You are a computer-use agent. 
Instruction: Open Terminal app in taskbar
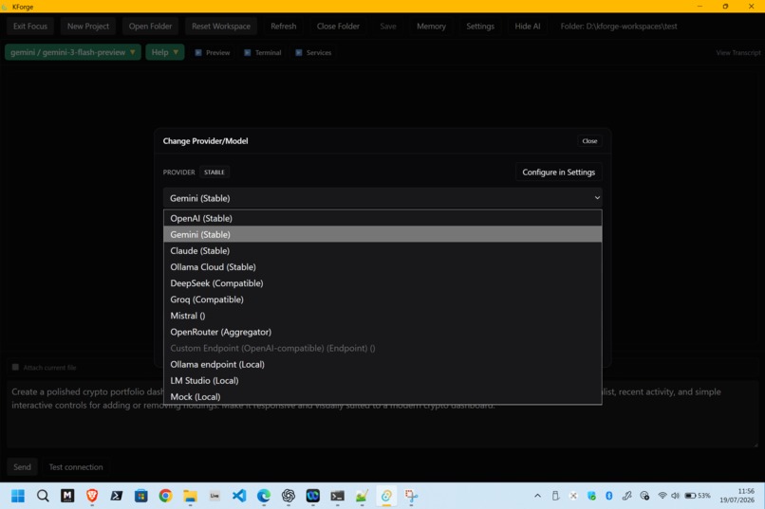point(337,496)
